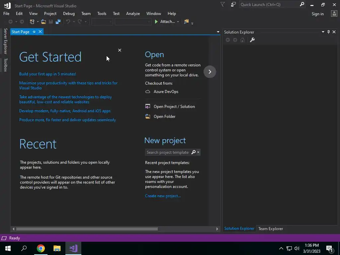Dismiss the Get Started section with its X

pyautogui.click(x=120, y=50)
